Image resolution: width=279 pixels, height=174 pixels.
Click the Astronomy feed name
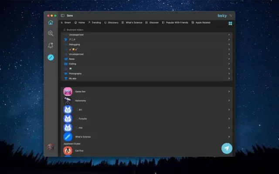(x=80, y=100)
